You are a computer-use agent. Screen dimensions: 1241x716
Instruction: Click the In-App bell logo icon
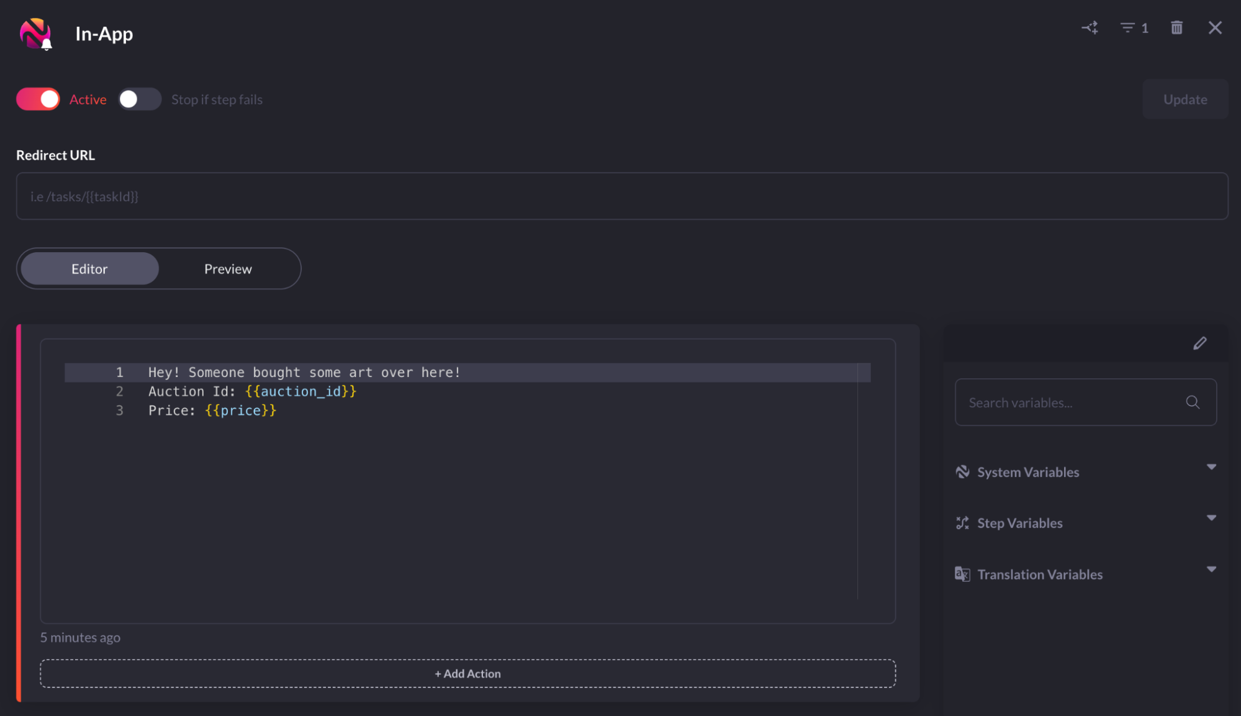(36, 34)
